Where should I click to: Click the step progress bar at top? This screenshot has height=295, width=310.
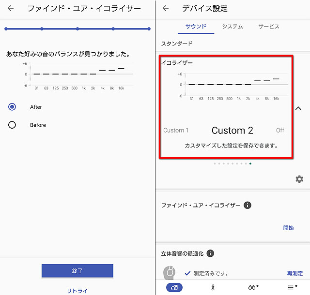(77, 29)
